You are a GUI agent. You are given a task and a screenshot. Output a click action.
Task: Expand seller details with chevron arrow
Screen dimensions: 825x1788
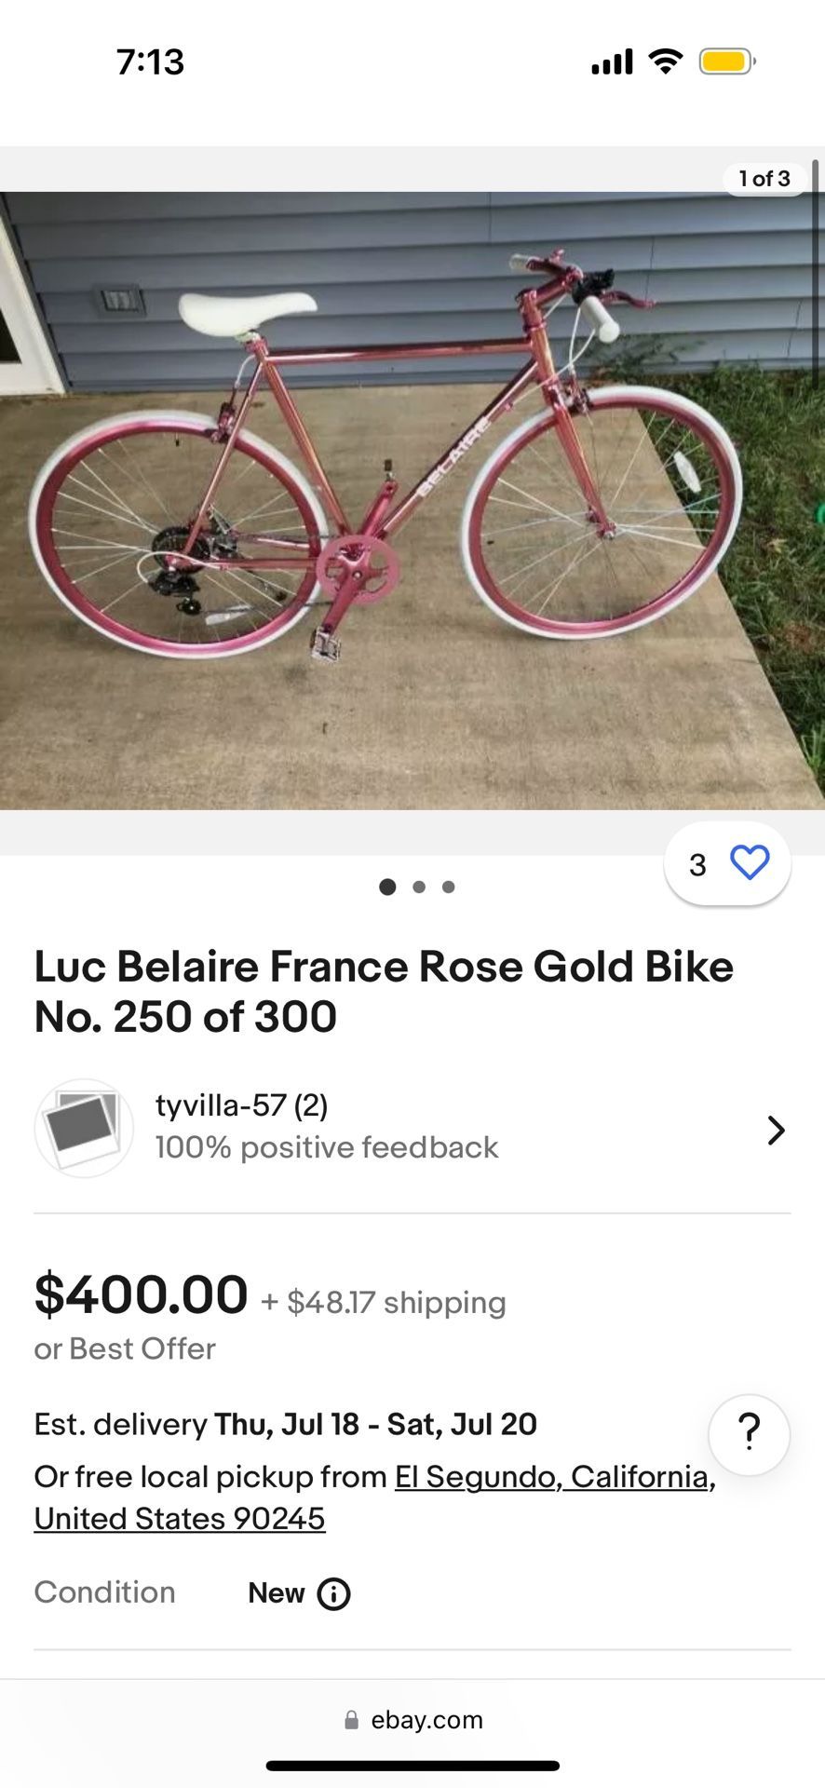click(776, 1131)
